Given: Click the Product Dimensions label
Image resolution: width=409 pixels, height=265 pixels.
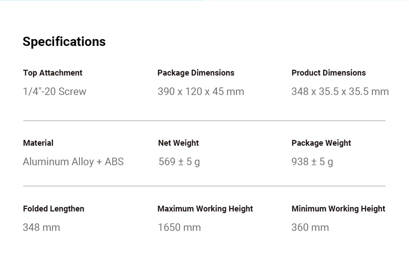Looking at the screenshot, I should point(329,73).
